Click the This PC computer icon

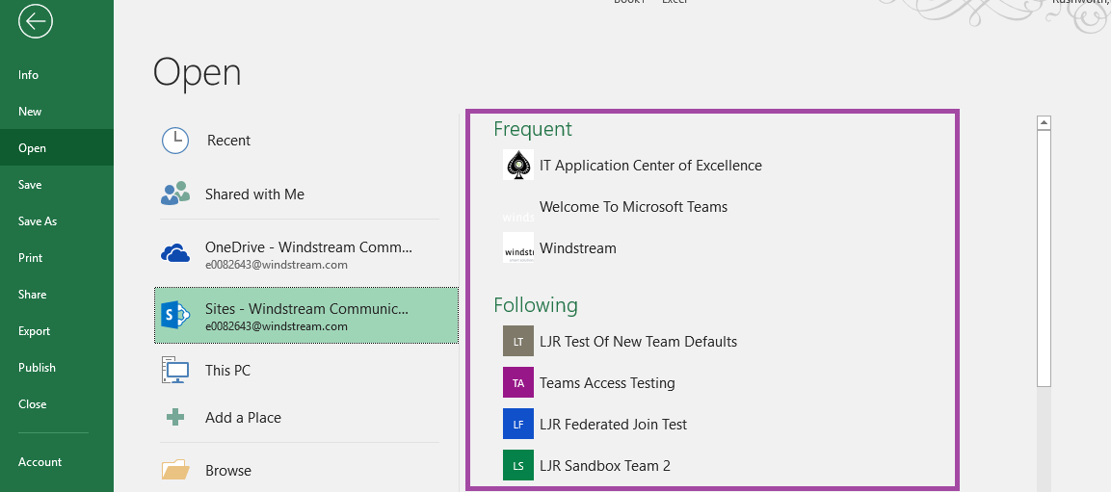pos(175,371)
